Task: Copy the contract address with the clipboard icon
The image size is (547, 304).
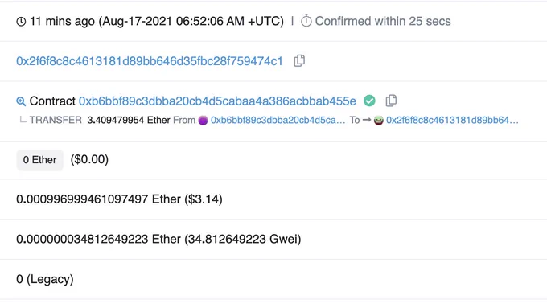Action: click(x=391, y=101)
